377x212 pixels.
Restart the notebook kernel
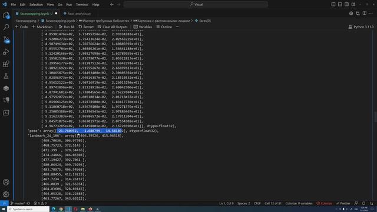(x=86, y=27)
